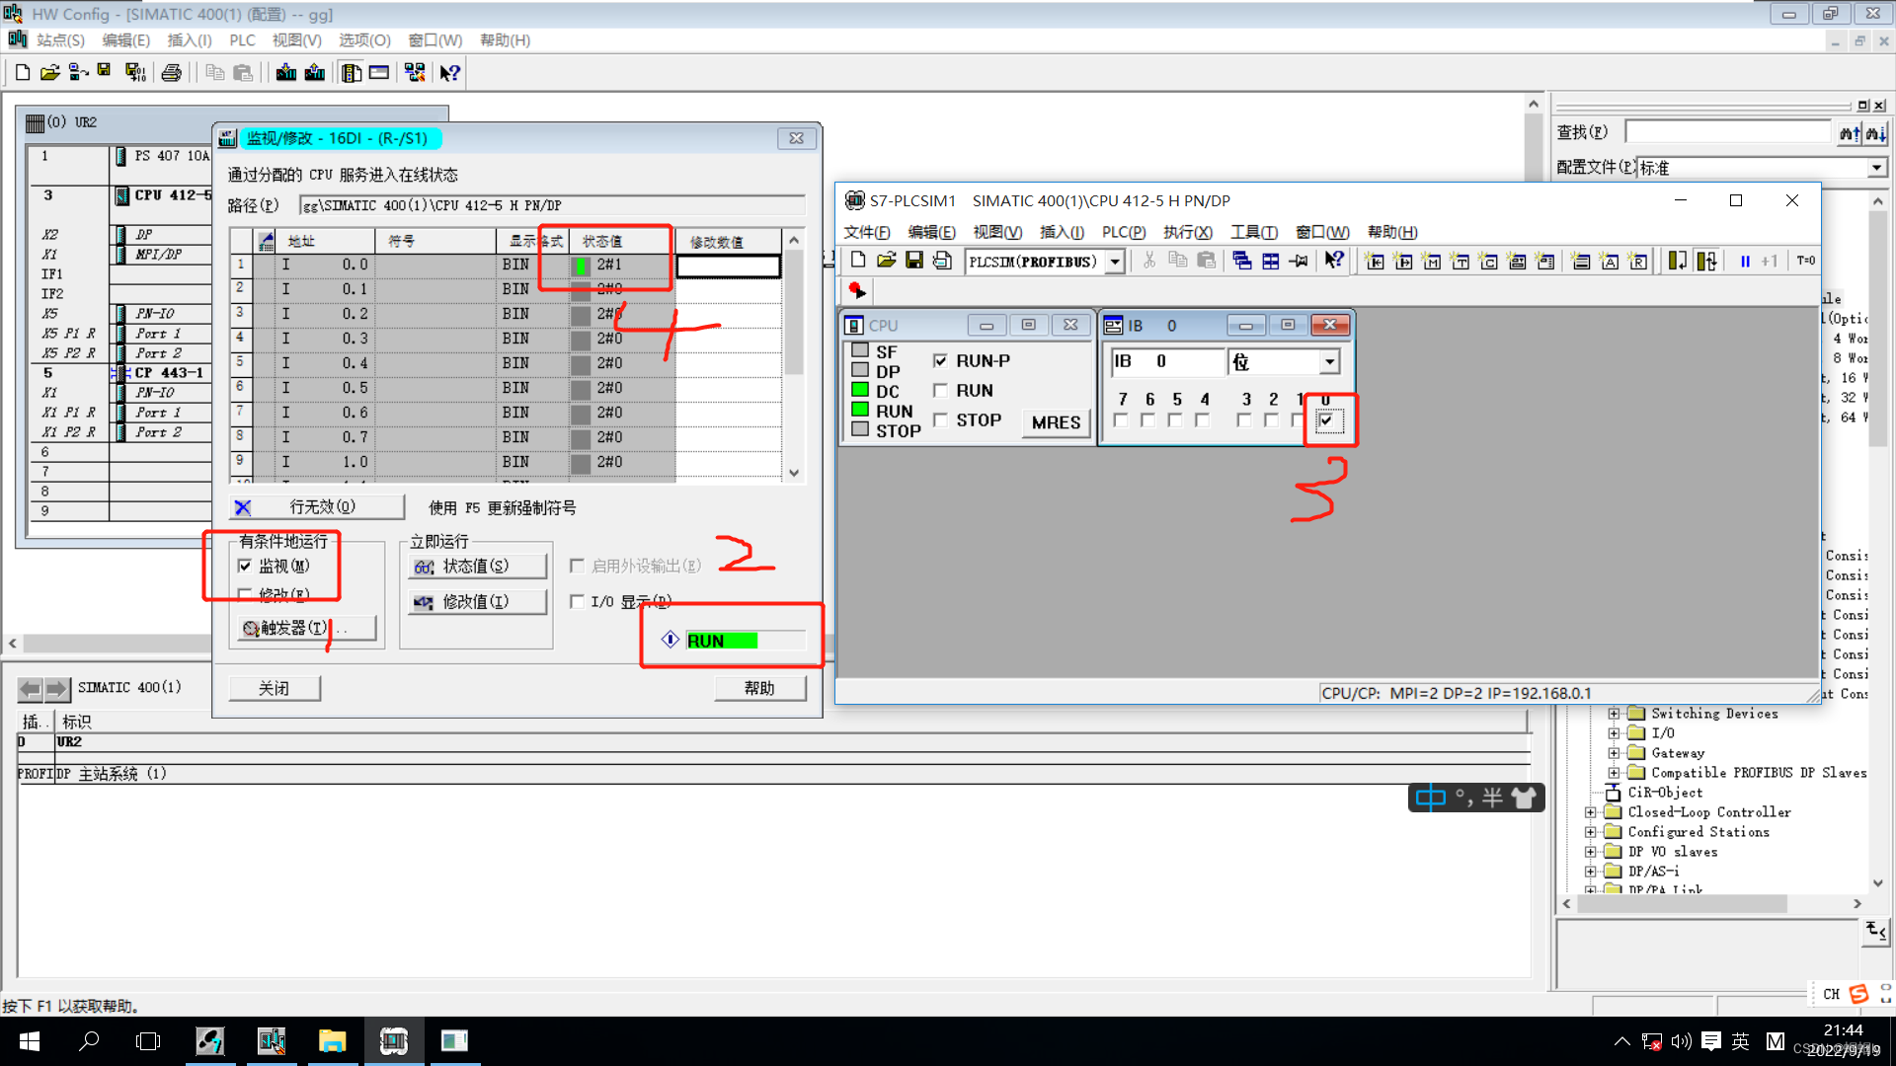Insert Output variable icon in PLCSIM

coord(1403,261)
